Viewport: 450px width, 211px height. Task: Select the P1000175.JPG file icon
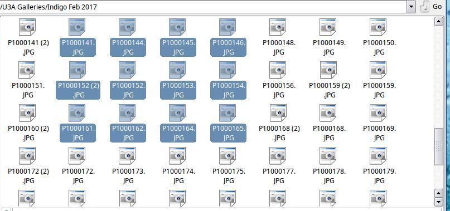click(x=228, y=156)
